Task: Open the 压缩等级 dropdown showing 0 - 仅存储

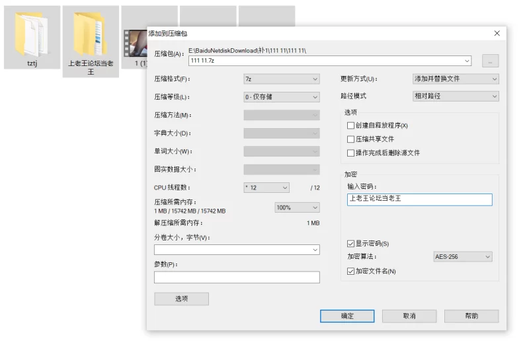Action: (x=282, y=97)
